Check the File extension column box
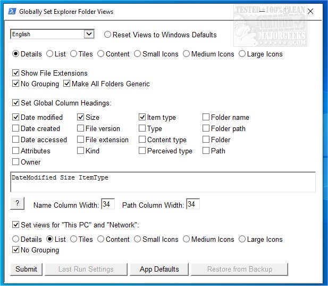 pyautogui.click(x=81, y=140)
